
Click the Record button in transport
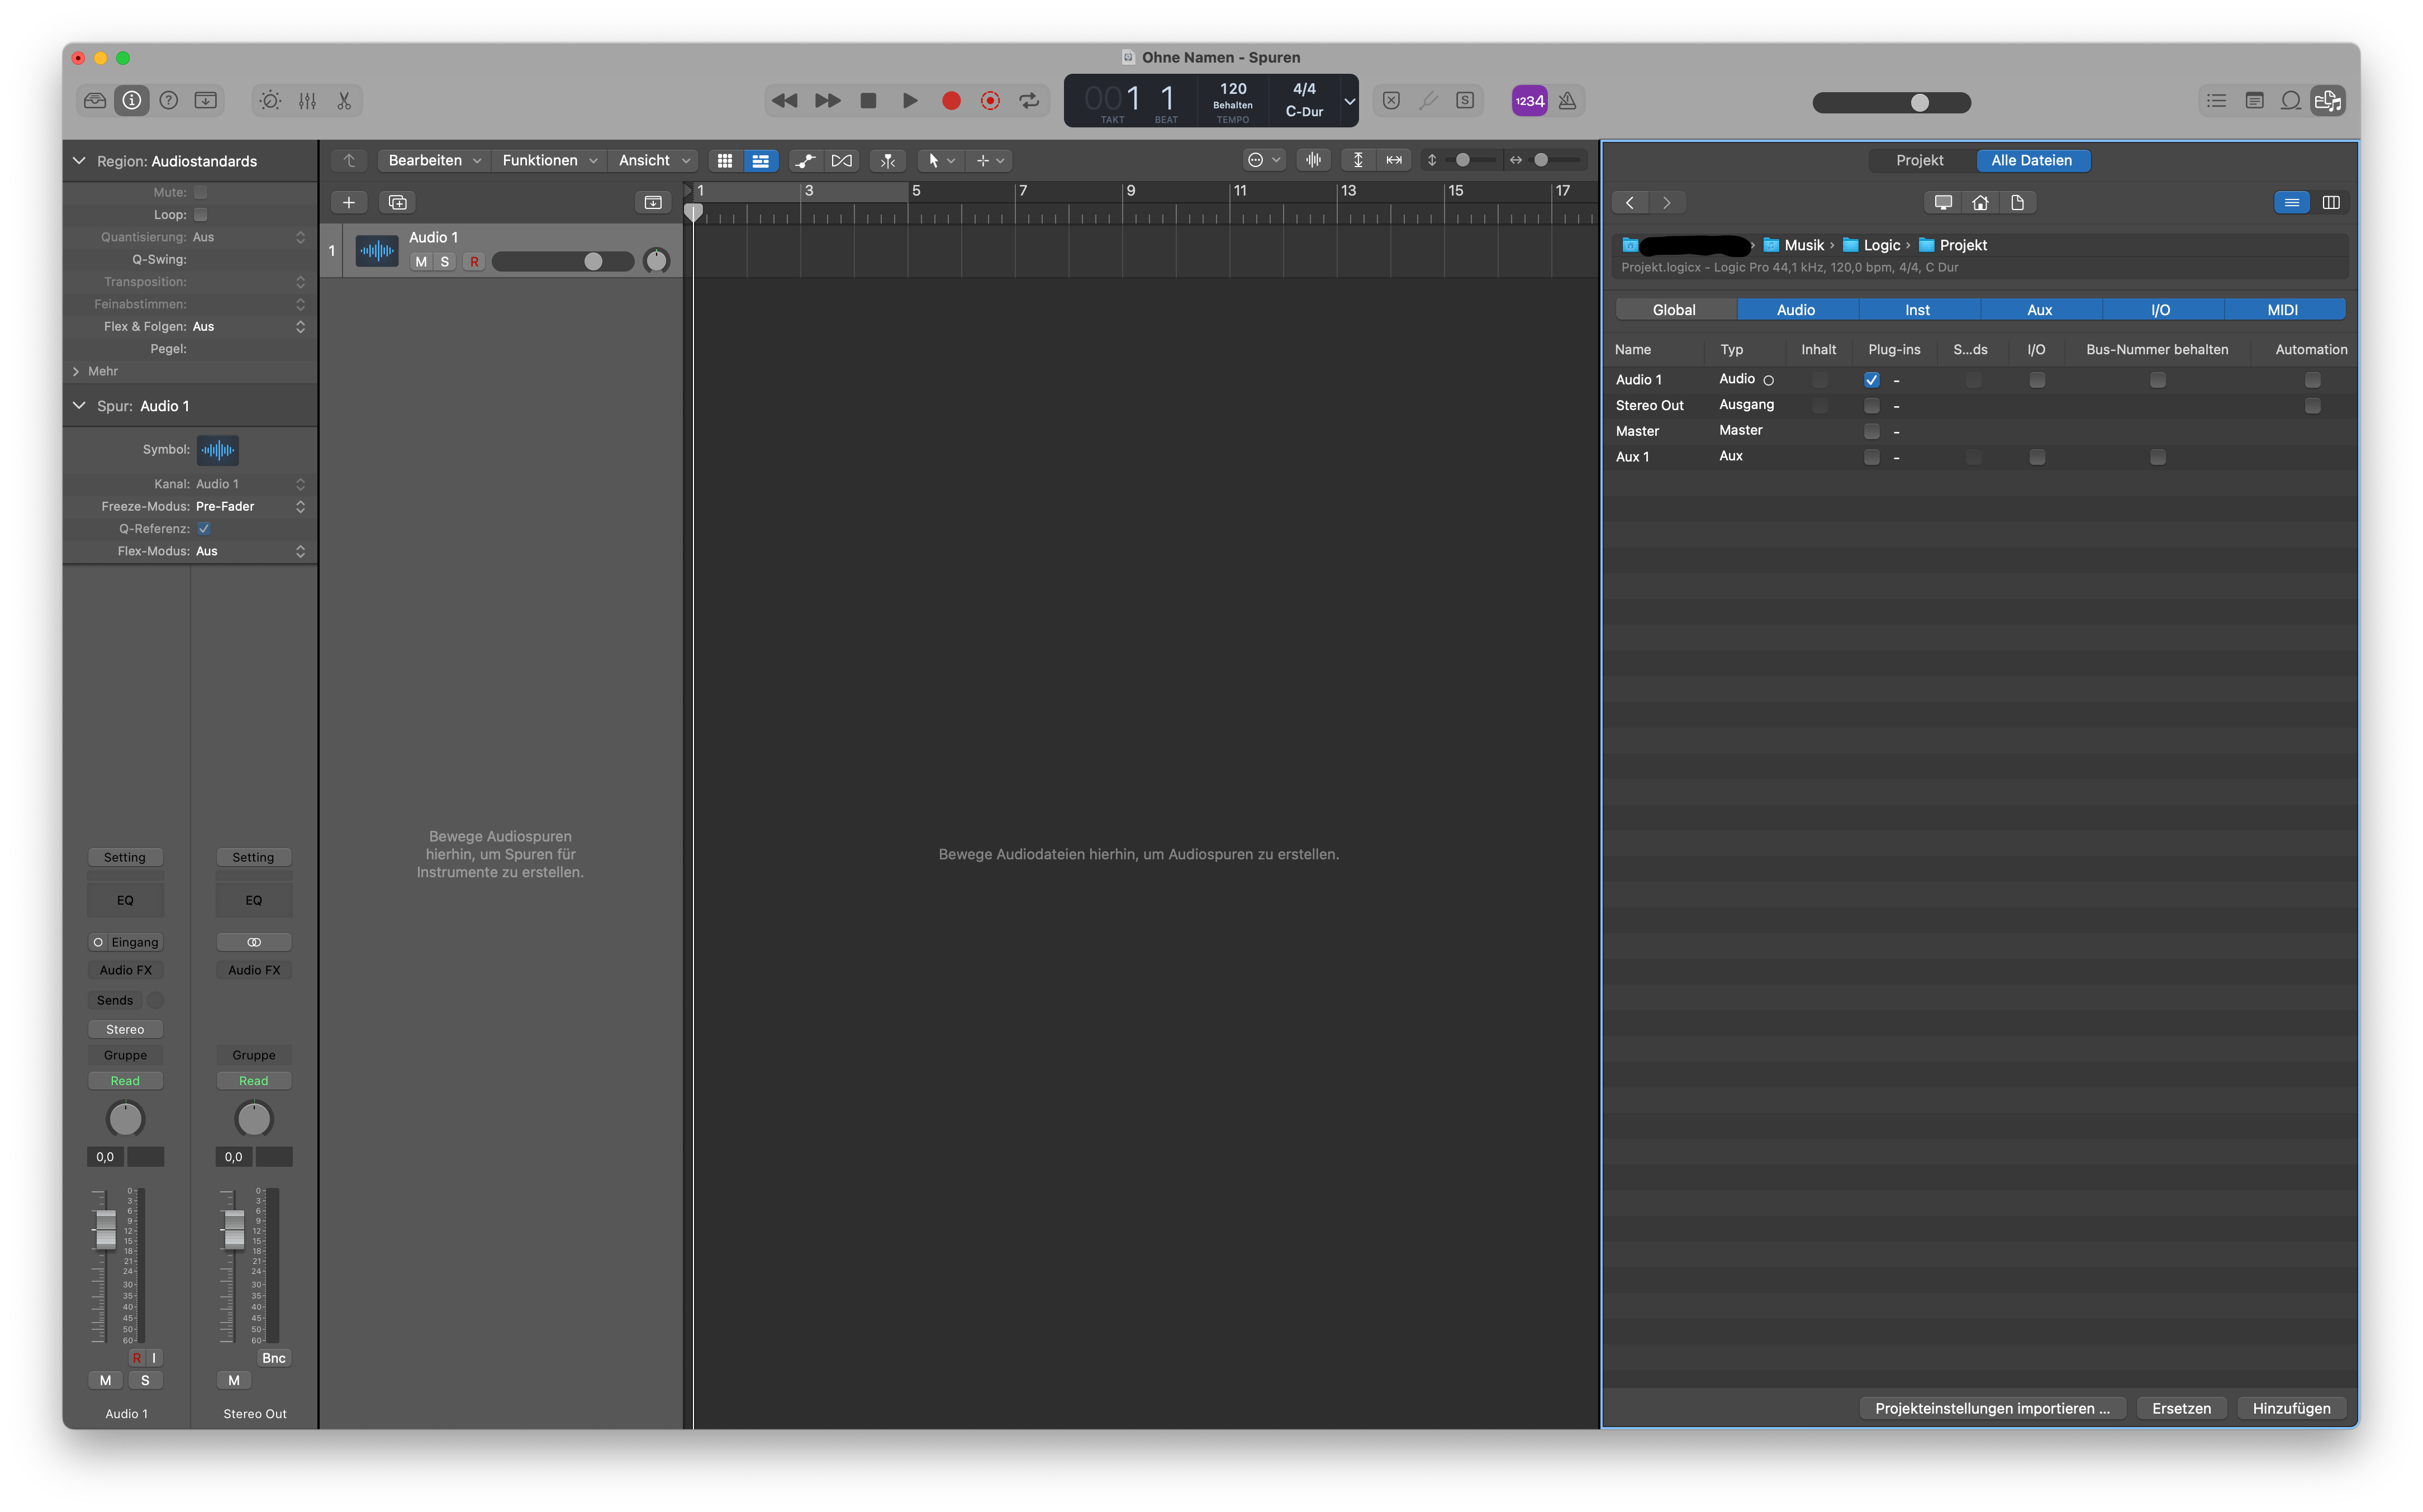click(x=951, y=100)
